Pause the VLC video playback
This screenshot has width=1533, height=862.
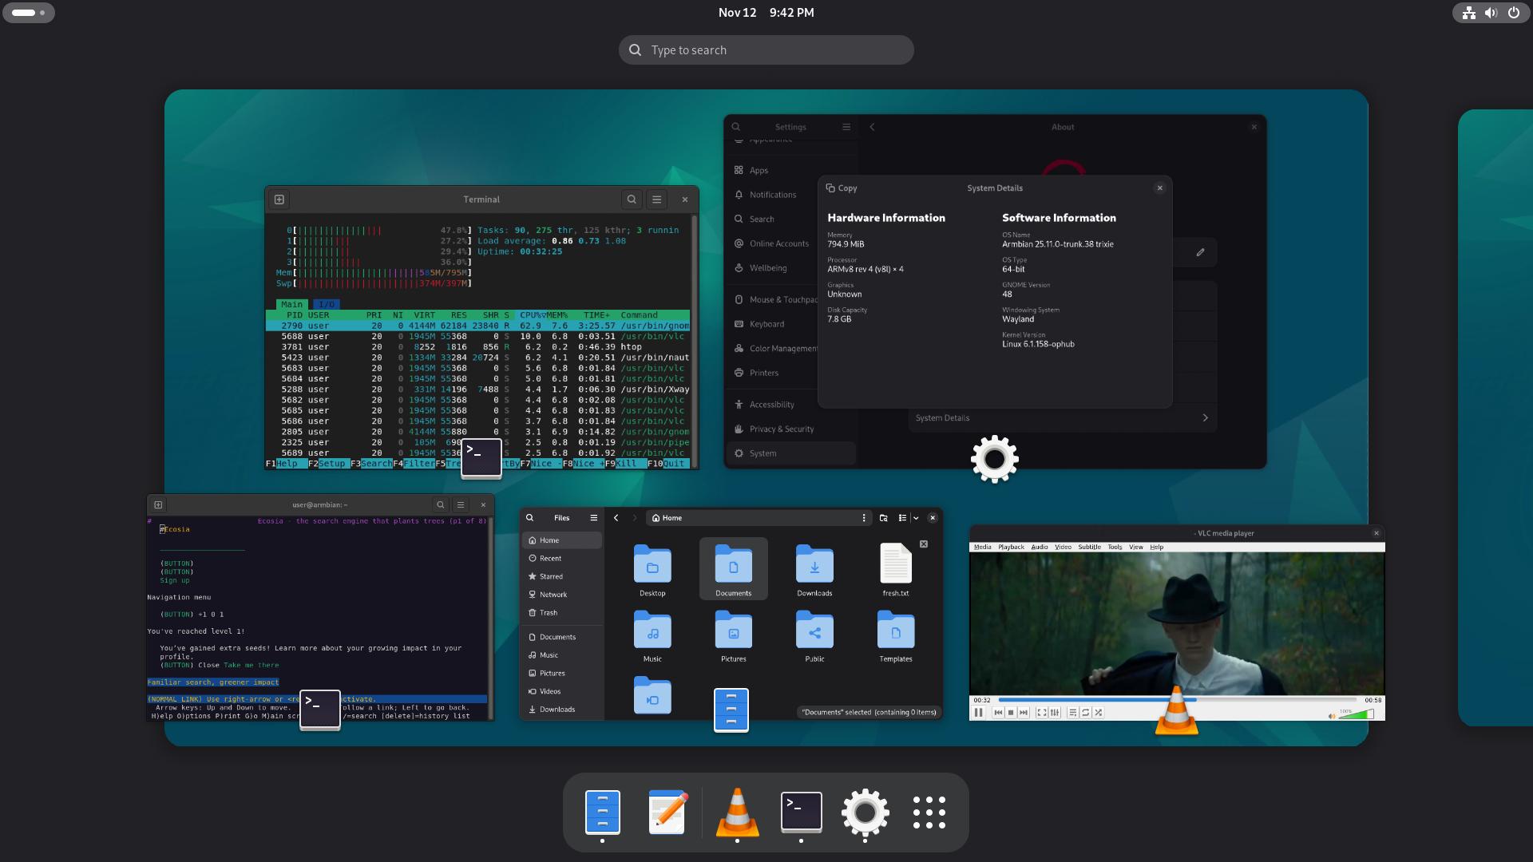(979, 713)
